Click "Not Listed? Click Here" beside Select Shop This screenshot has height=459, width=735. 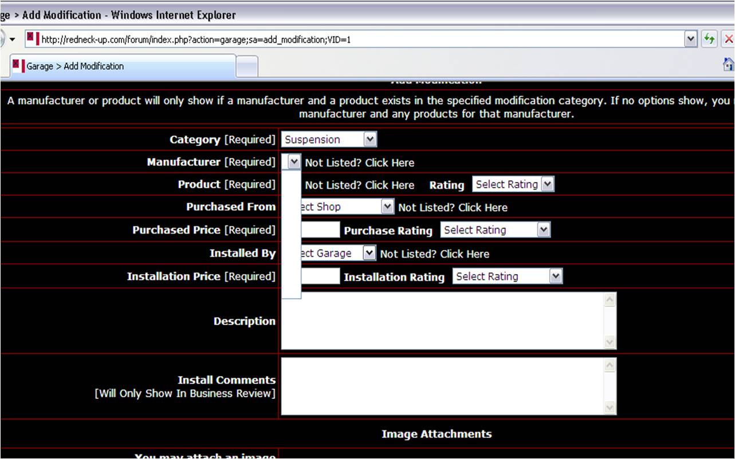[x=453, y=208]
